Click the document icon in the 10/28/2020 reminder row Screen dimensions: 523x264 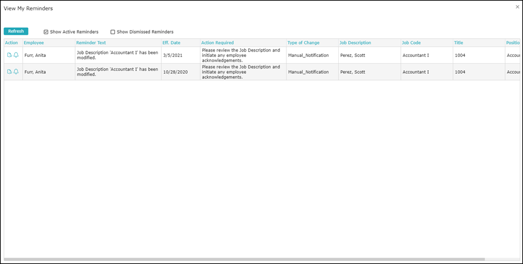9,72
